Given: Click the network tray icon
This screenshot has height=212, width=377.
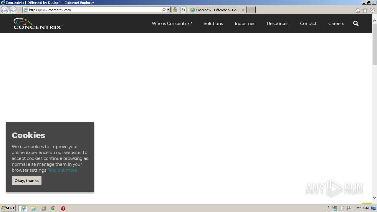Looking at the screenshot, I should tap(335, 208).
